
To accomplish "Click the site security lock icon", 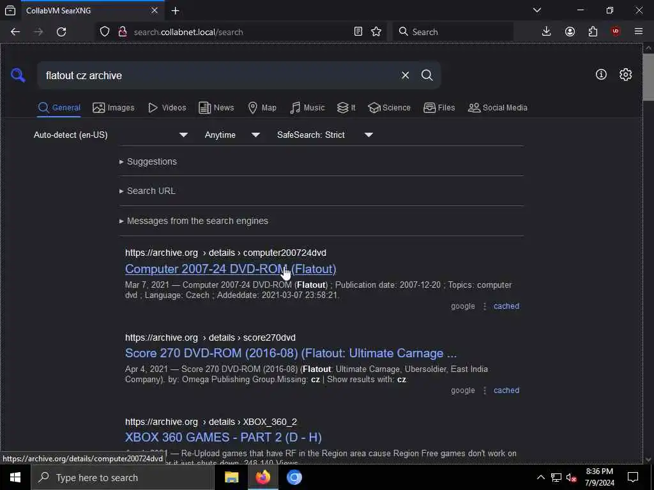I will [123, 32].
